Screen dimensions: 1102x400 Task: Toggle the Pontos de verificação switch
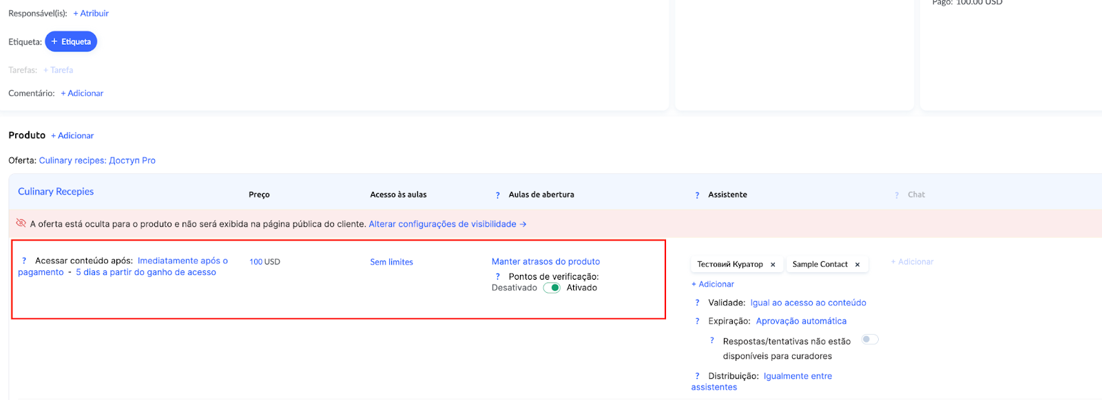click(552, 288)
